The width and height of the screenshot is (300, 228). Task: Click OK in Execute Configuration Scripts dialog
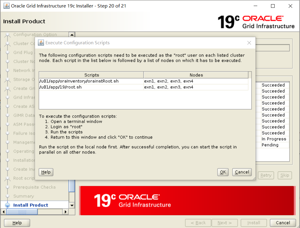[x=223, y=172]
